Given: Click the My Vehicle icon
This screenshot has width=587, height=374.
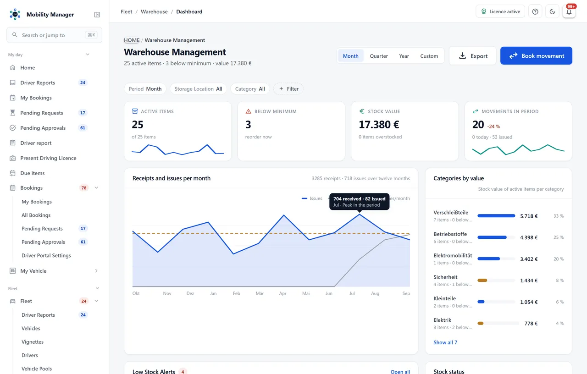Looking at the screenshot, I should [x=12, y=271].
